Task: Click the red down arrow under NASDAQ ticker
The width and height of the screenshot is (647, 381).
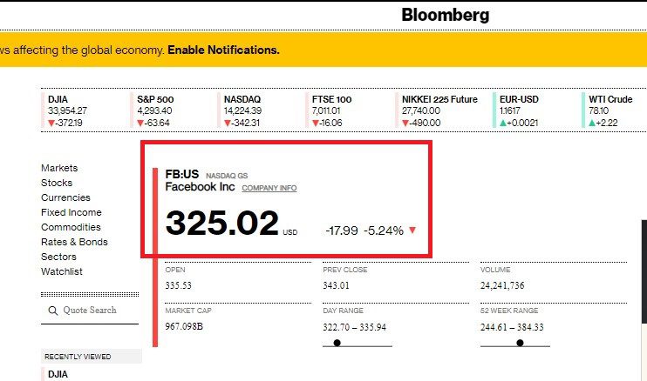Action: (x=228, y=123)
